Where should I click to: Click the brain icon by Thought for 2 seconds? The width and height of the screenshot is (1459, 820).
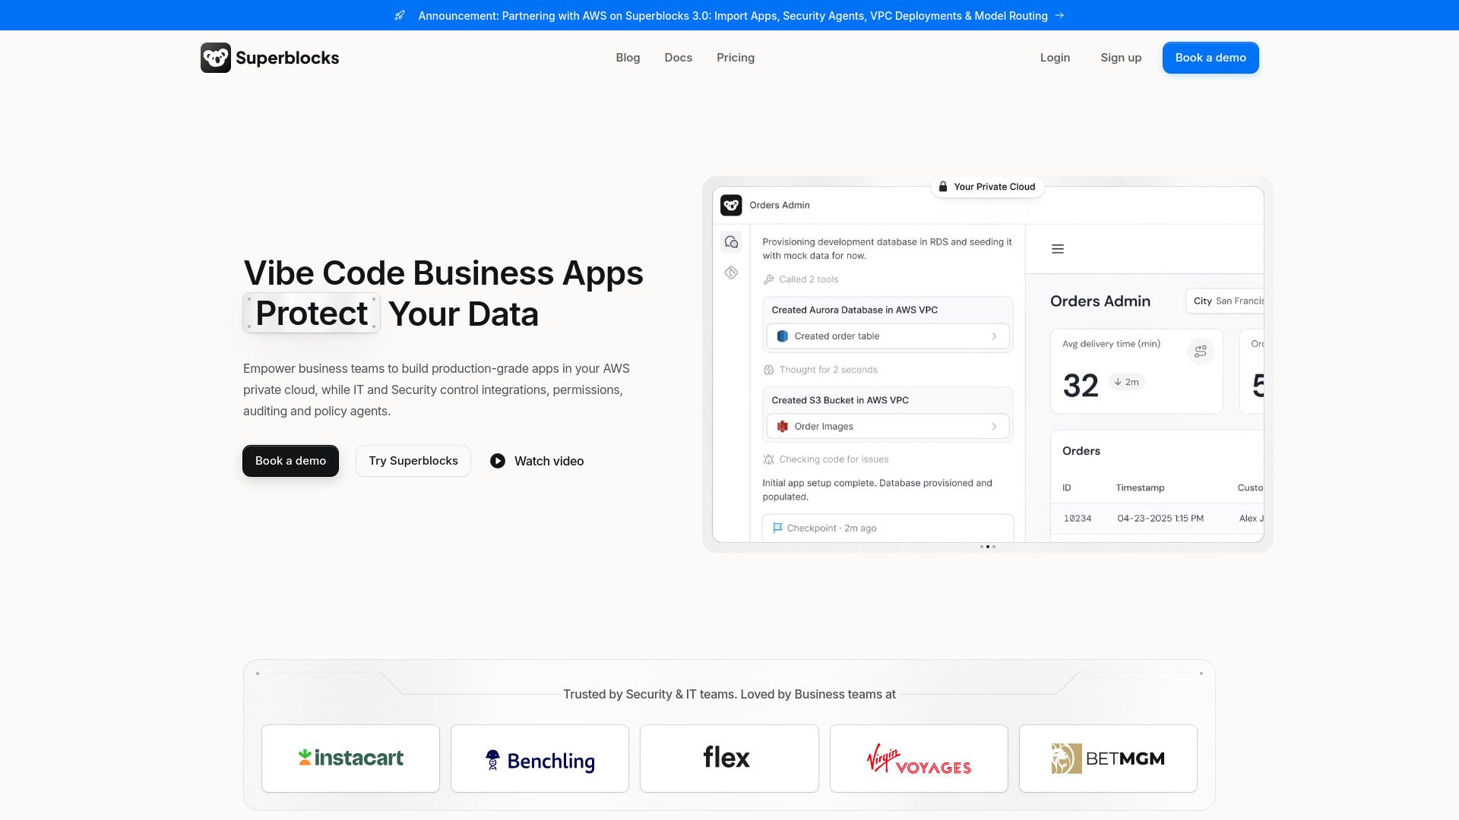pos(769,370)
